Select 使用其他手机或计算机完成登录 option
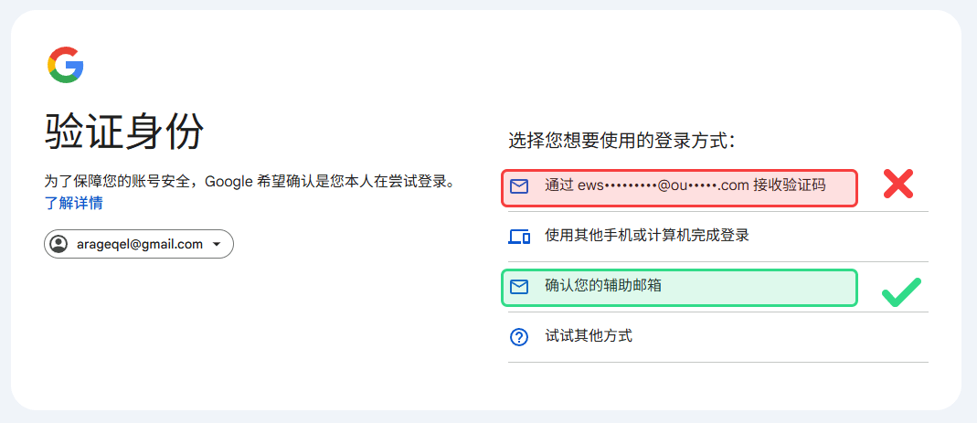977x423 pixels. [x=647, y=236]
